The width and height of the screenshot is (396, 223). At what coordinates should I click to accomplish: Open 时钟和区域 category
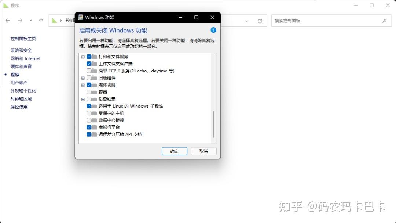point(21,99)
